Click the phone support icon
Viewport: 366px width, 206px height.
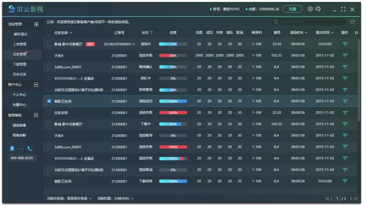click(30, 149)
